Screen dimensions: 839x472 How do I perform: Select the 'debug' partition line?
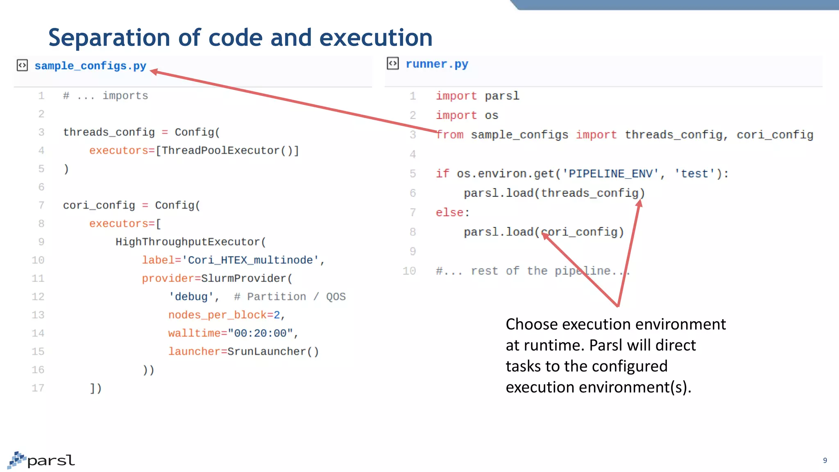click(x=257, y=297)
